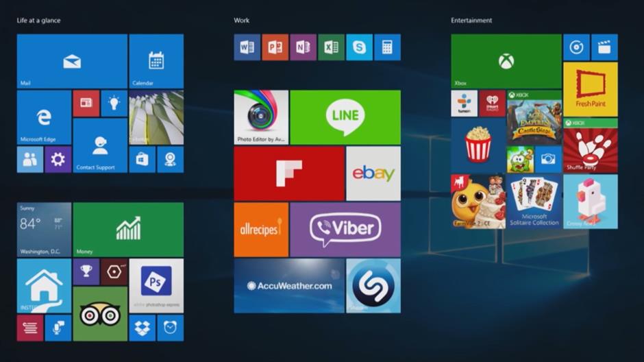Open the Photos tile with leaf image

pos(156,117)
